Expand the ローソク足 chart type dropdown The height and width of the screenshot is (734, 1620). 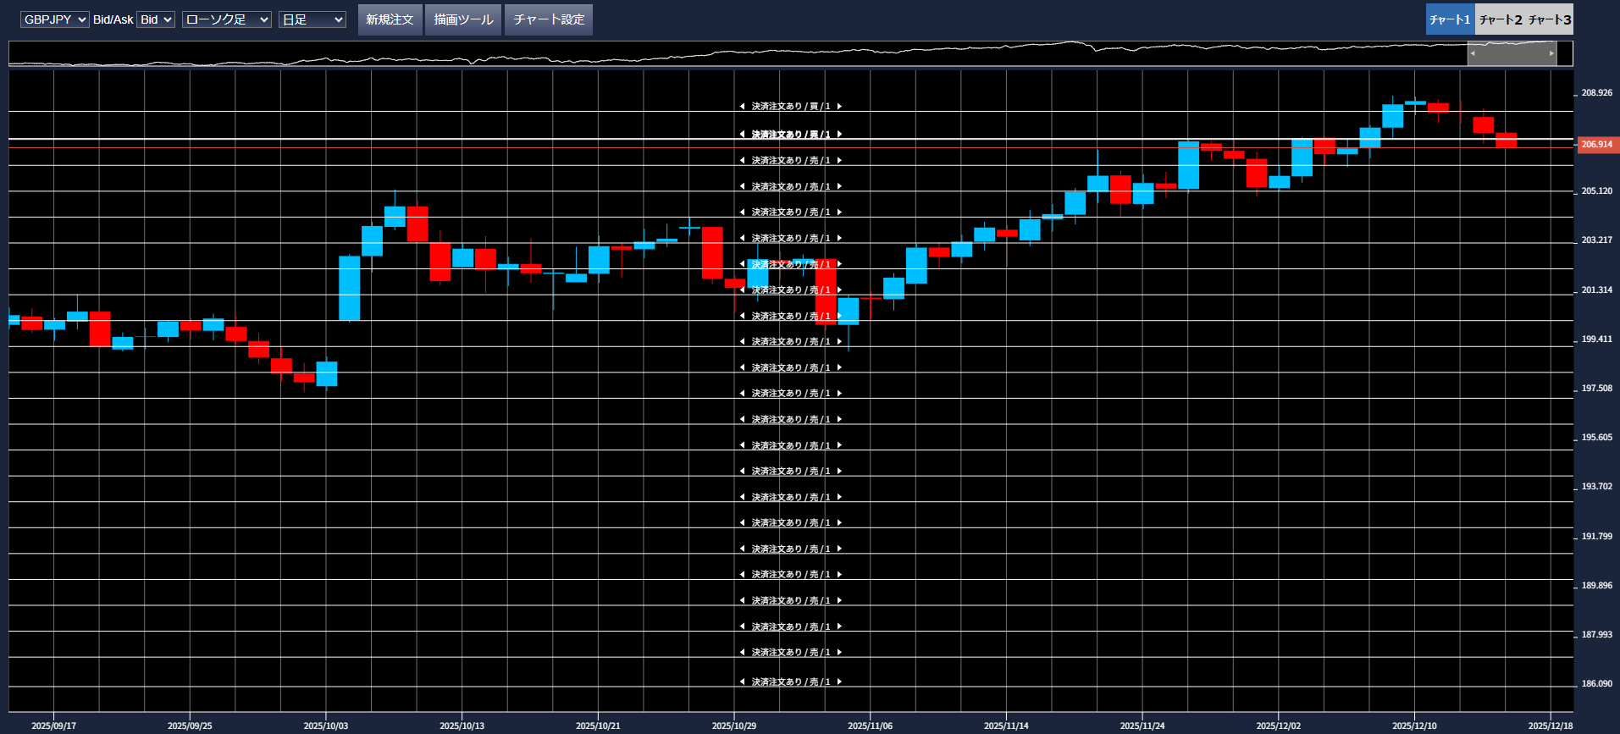point(226,19)
